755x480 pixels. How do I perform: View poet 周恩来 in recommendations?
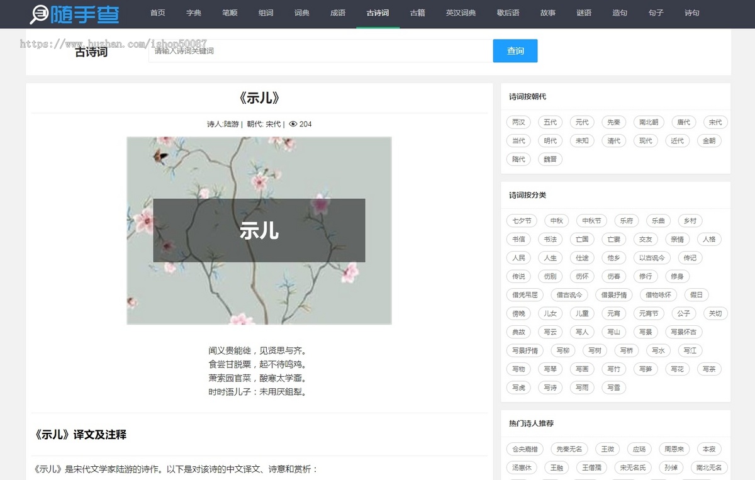coord(674,449)
